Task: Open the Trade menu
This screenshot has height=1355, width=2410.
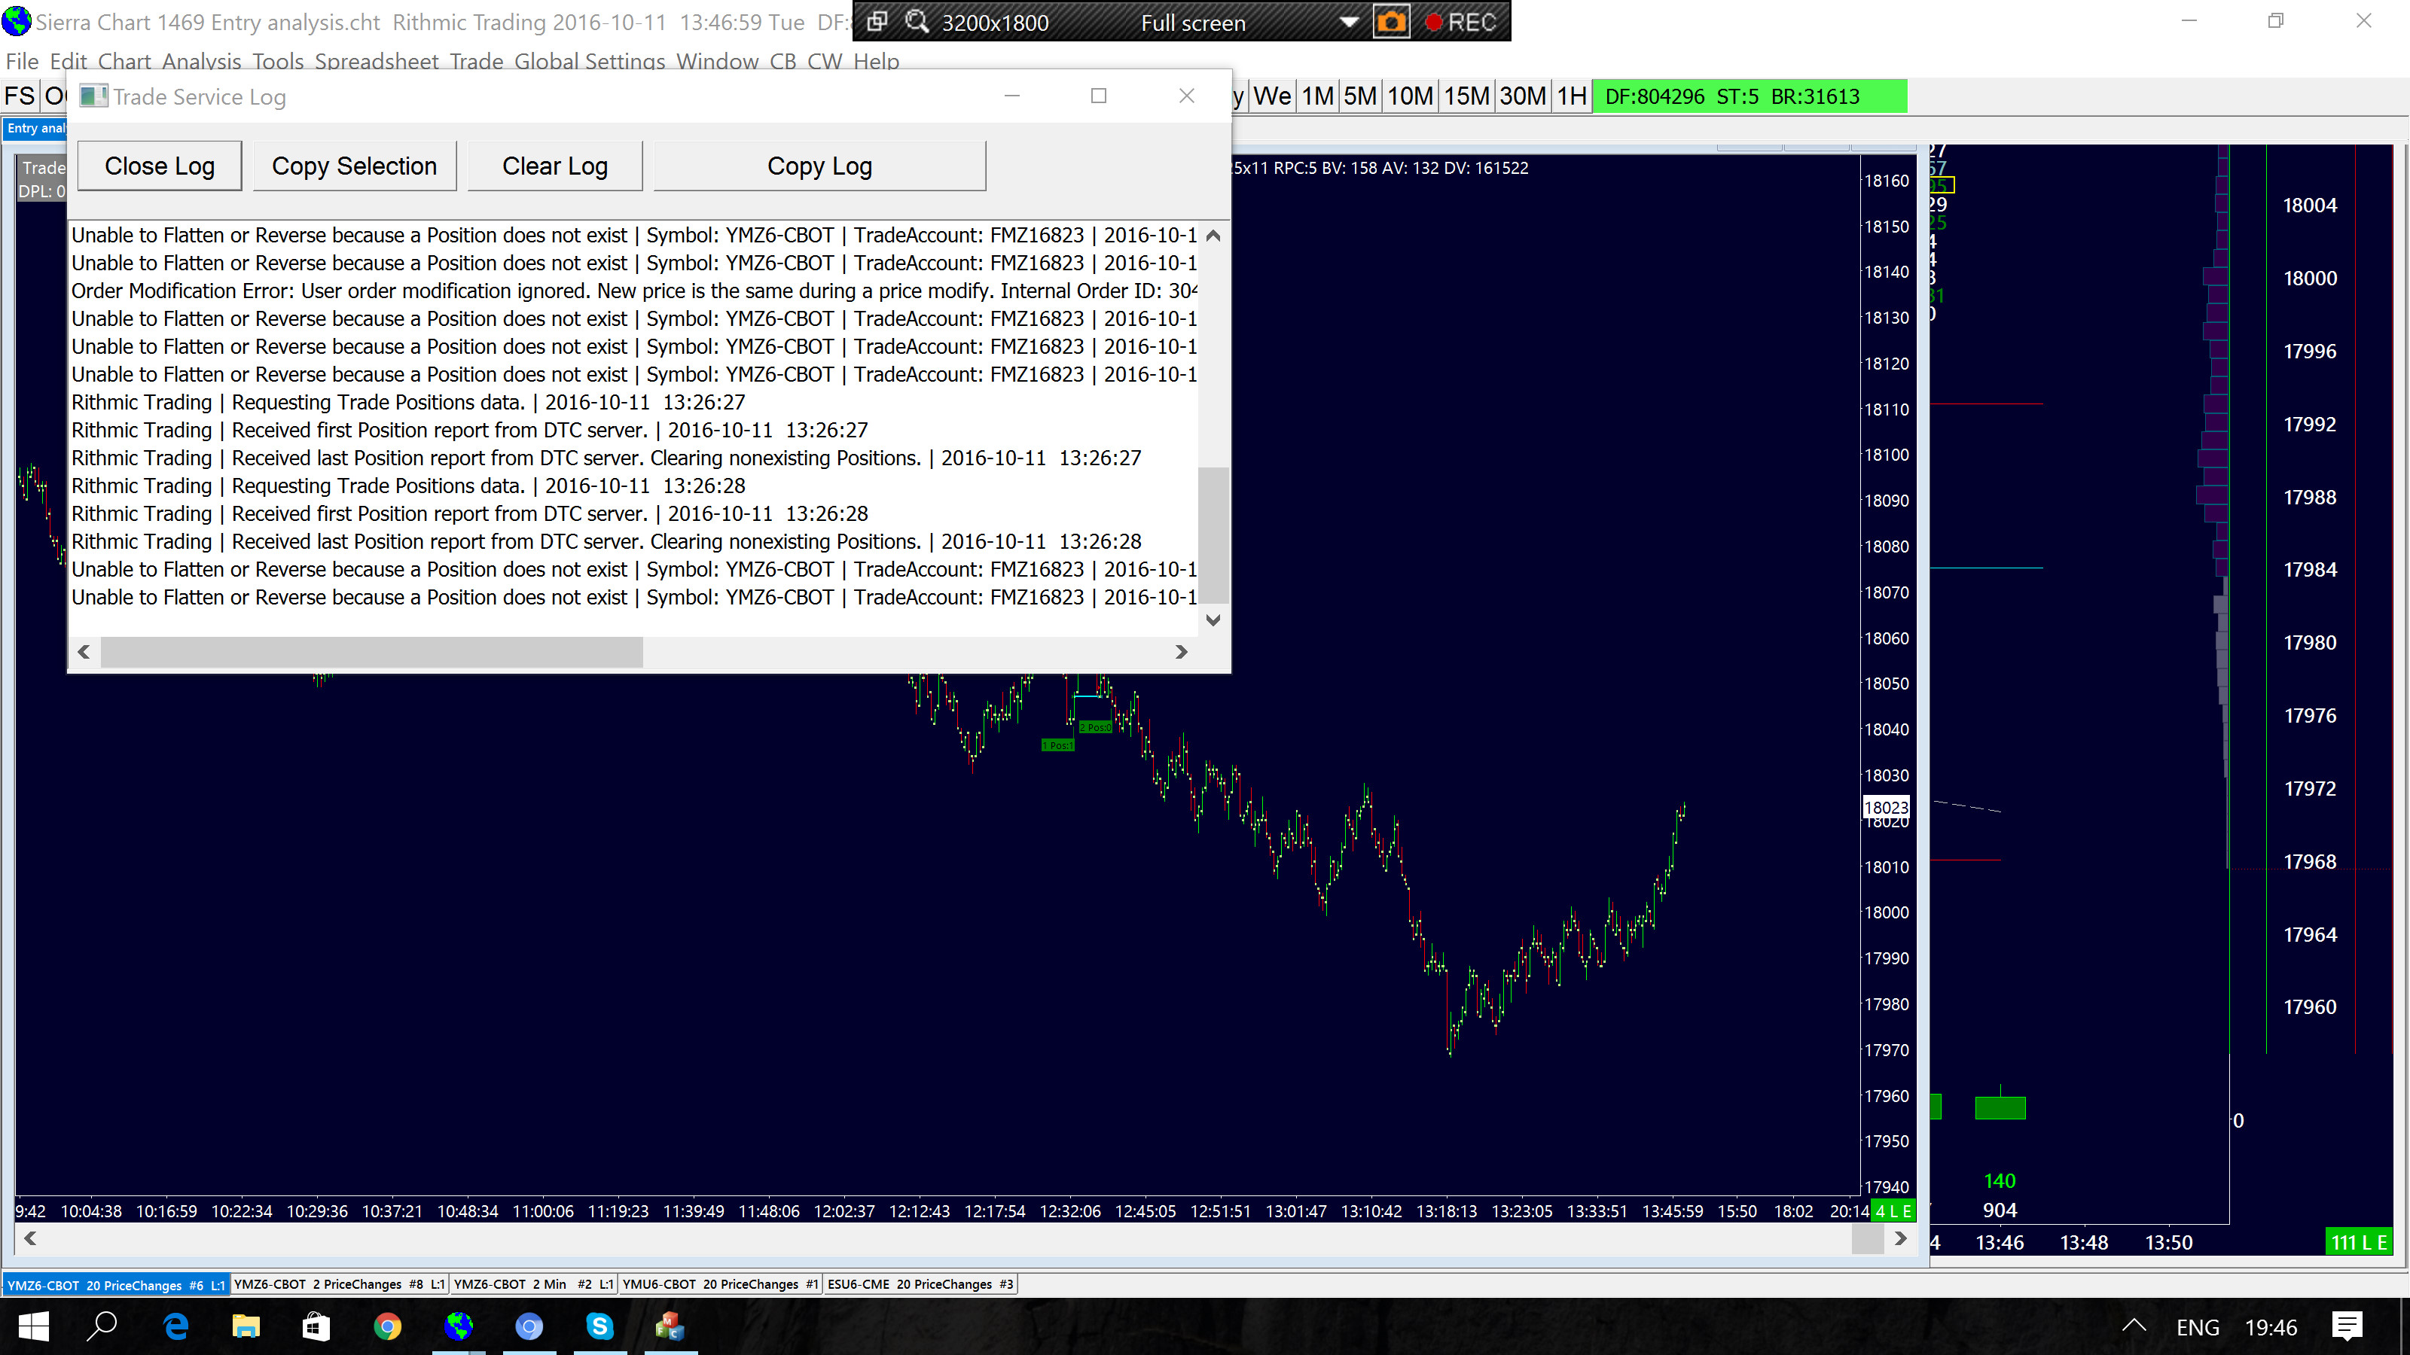Action: point(475,62)
